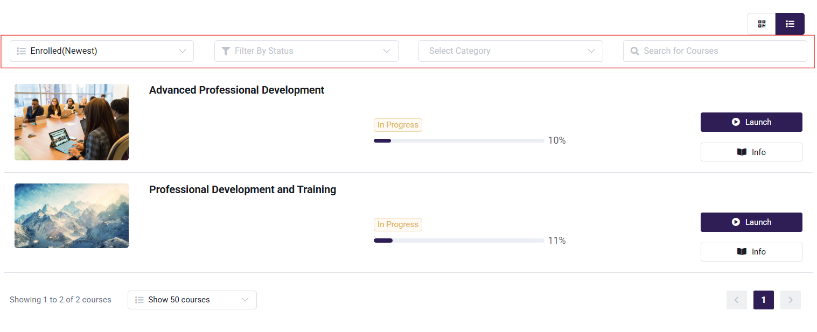Screen dimensions: 817x332
Task: Switch to list view icon
Action: [790, 24]
